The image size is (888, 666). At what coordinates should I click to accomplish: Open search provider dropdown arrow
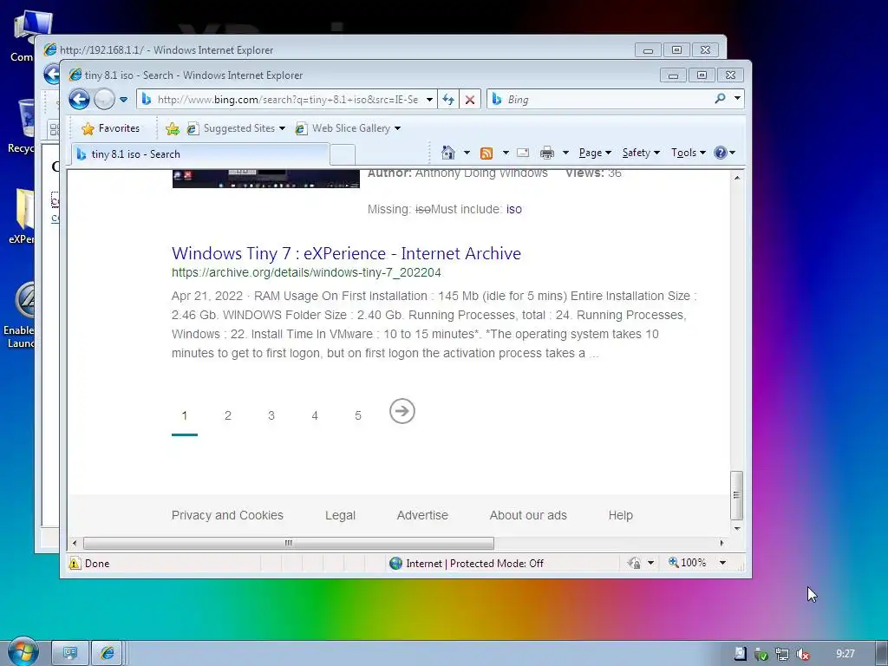[737, 98]
